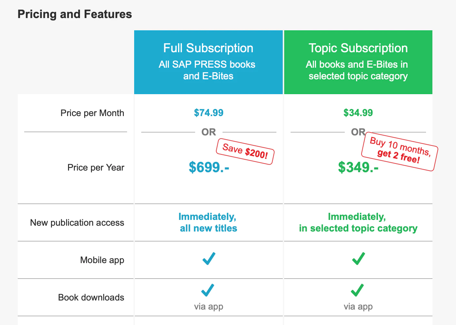Click the green checkmark in Mobile app row
Image resolution: width=456 pixels, height=325 pixels.
click(358, 259)
